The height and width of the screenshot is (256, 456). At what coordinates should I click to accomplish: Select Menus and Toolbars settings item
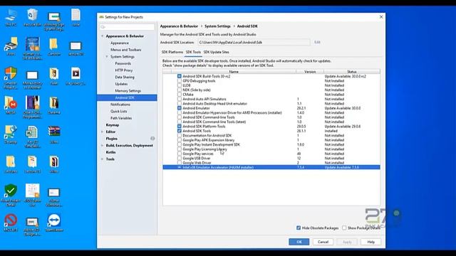(x=125, y=50)
